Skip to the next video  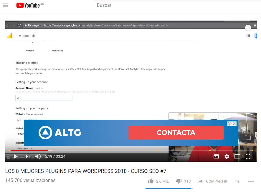(27, 156)
